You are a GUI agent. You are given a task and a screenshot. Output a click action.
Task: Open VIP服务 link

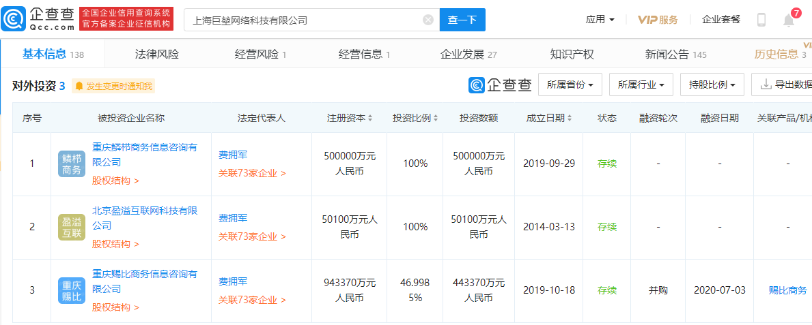coord(658,20)
